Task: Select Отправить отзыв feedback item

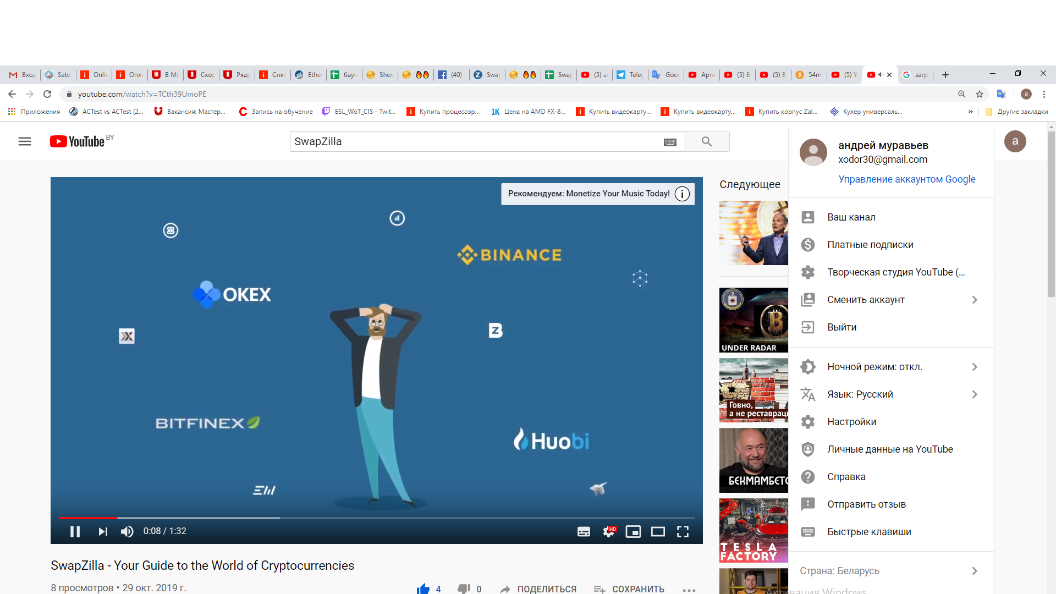Action: click(891, 504)
